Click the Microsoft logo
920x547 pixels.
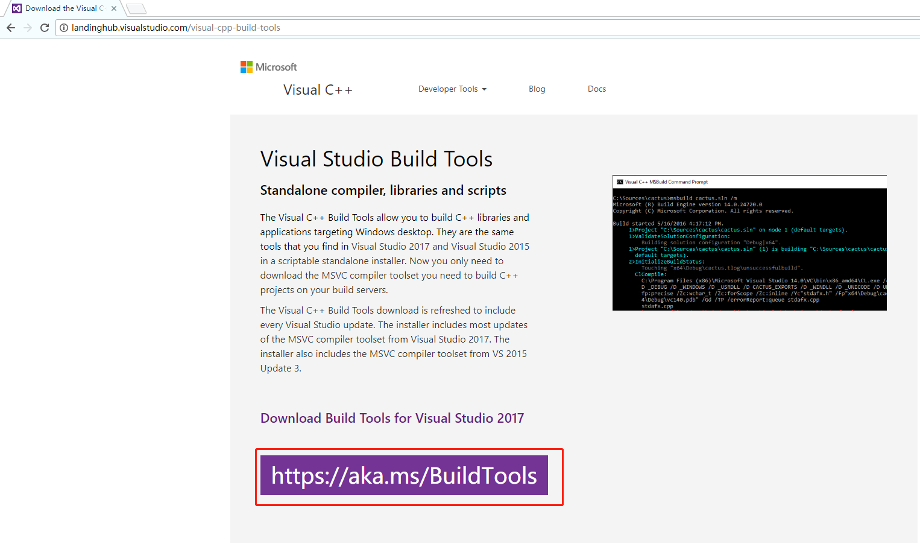[x=269, y=67]
